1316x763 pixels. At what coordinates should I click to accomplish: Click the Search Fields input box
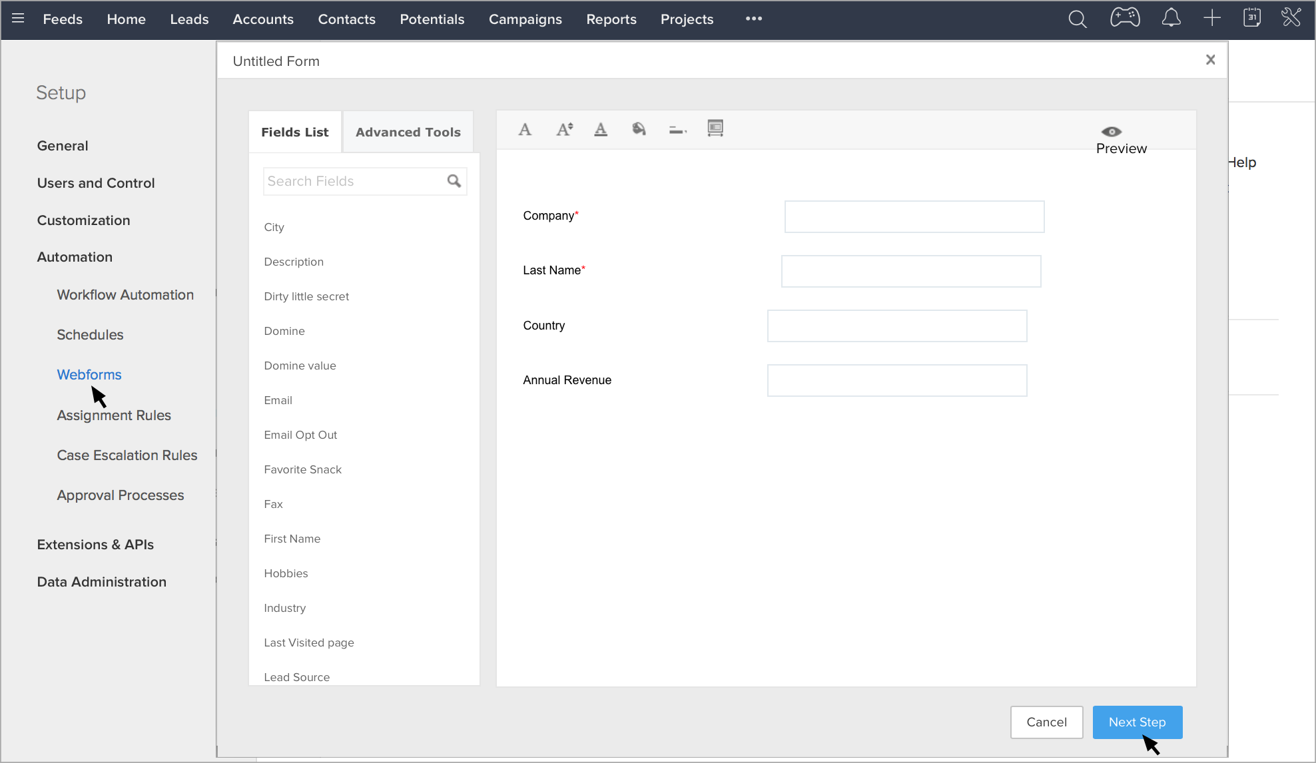click(354, 181)
